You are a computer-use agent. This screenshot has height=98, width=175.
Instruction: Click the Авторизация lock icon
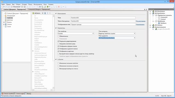click(x=5, y=16)
